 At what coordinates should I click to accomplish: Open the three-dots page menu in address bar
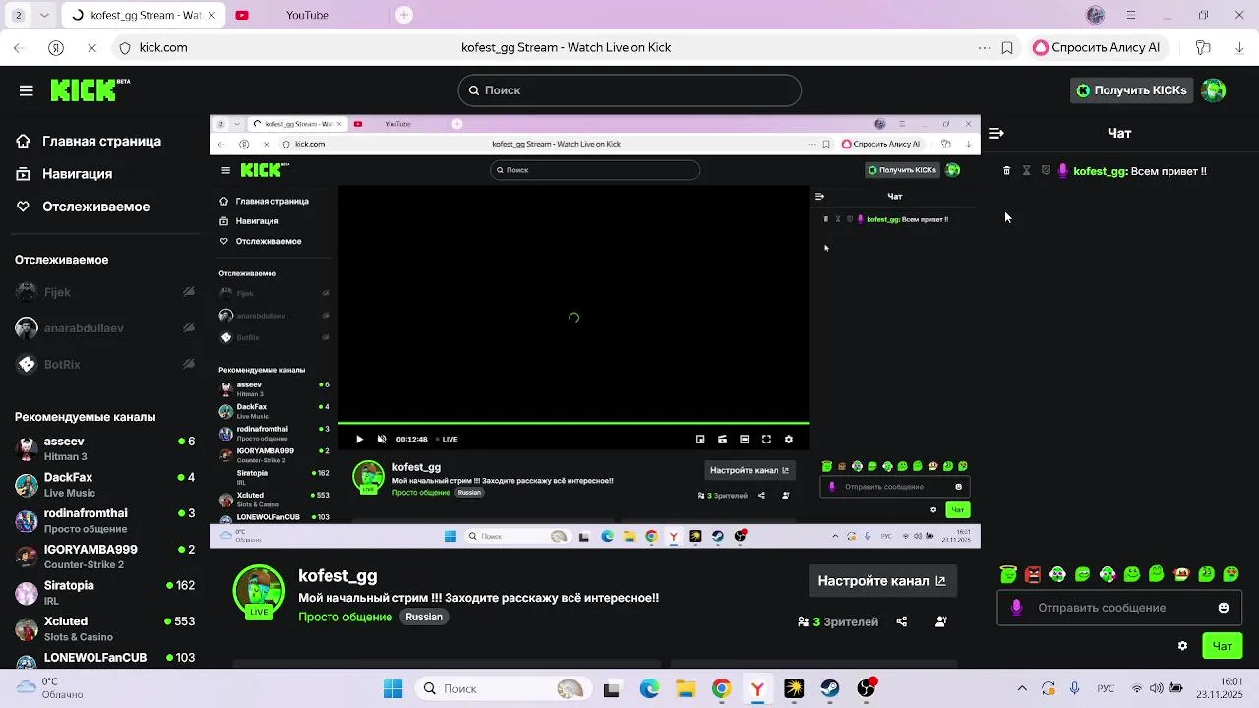point(985,47)
